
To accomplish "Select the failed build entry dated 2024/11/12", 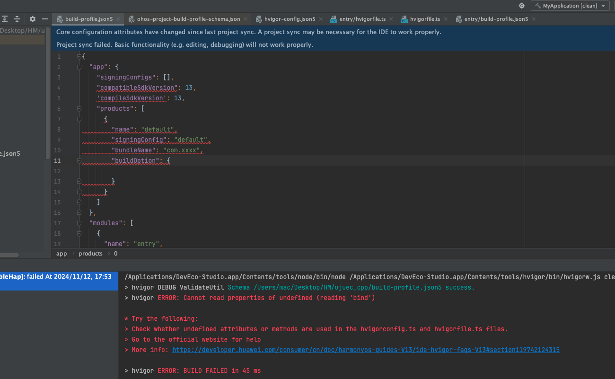I will [x=59, y=281].
